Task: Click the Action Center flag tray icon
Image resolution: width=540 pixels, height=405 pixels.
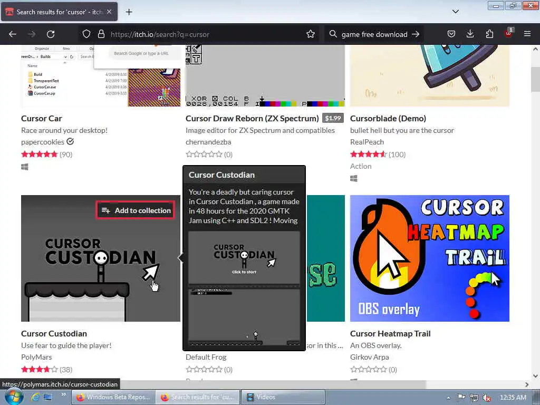Action: click(461, 398)
